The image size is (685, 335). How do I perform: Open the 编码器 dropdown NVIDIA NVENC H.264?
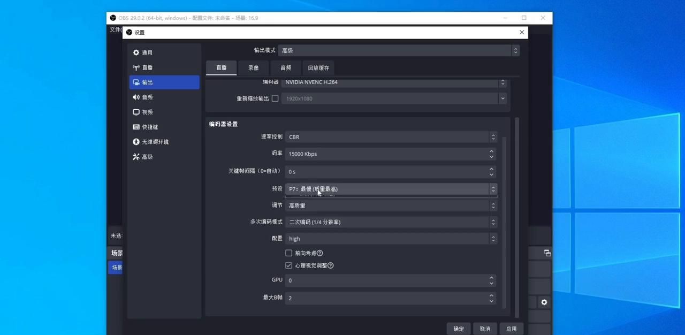tap(394, 82)
